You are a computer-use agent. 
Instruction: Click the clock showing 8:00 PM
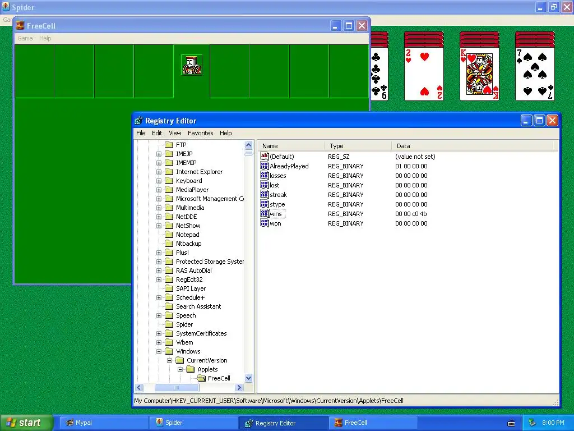[553, 423]
